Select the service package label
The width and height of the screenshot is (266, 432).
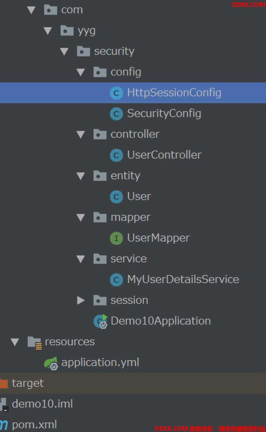pos(128,259)
